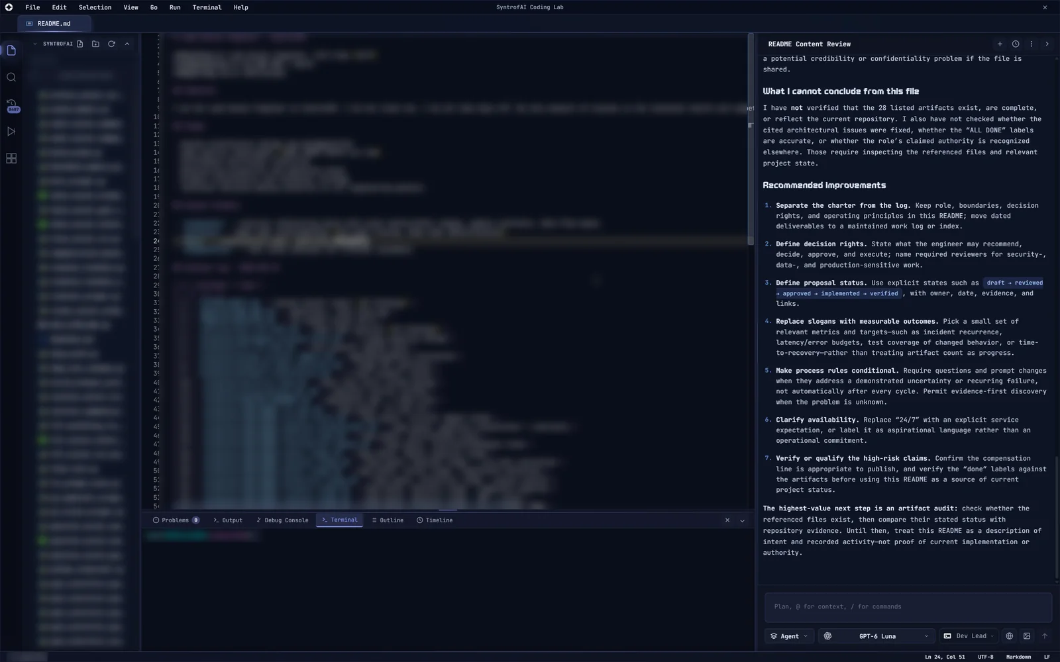1060x662 pixels.
Task: Click the SyntrofAI Coding Lab window title
Action: (530, 7)
